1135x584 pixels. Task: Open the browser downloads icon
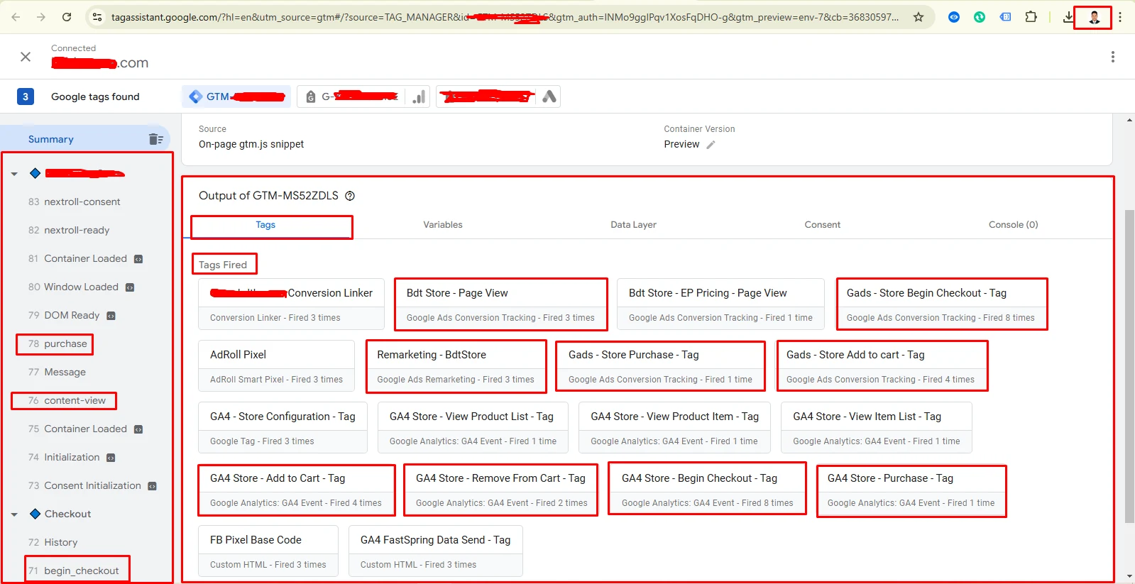pyautogui.click(x=1068, y=17)
